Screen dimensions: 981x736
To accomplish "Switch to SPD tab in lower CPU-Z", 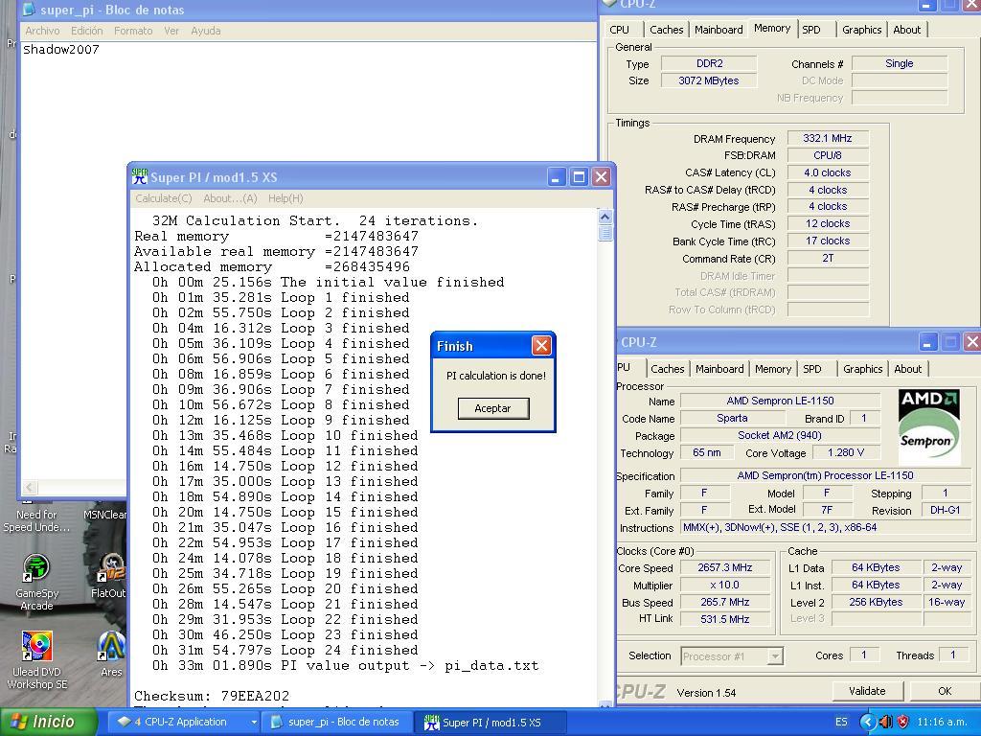I will pyautogui.click(x=812, y=369).
